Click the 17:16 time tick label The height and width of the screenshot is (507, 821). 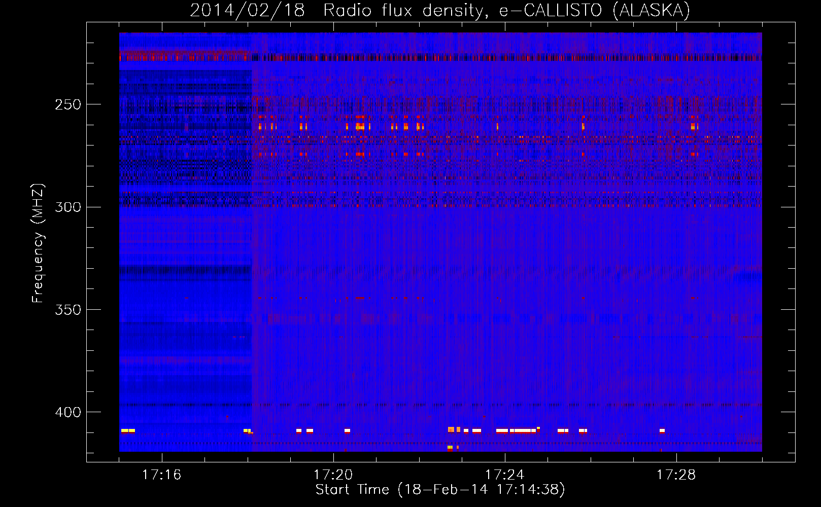click(161, 475)
